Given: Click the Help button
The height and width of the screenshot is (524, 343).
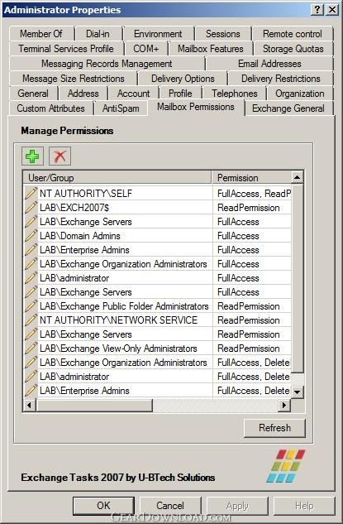Looking at the screenshot, I should coord(304,506).
